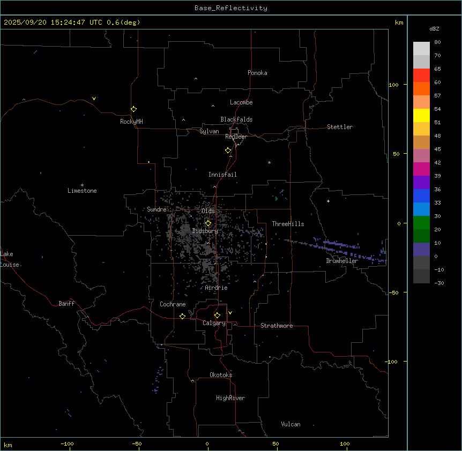462x451 pixels.
Task: Click the white plus marker north of Drumheller
Action: pyautogui.click(x=329, y=201)
